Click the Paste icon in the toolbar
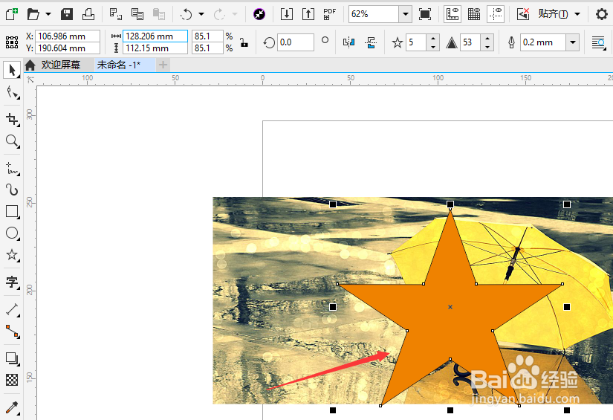The height and width of the screenshot is (420, 613). click(x=159, y=14)
